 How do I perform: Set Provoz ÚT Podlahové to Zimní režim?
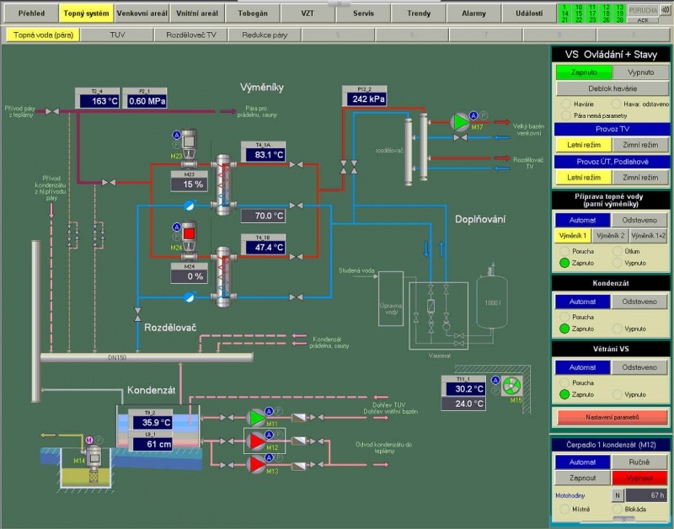coord(640,178)
